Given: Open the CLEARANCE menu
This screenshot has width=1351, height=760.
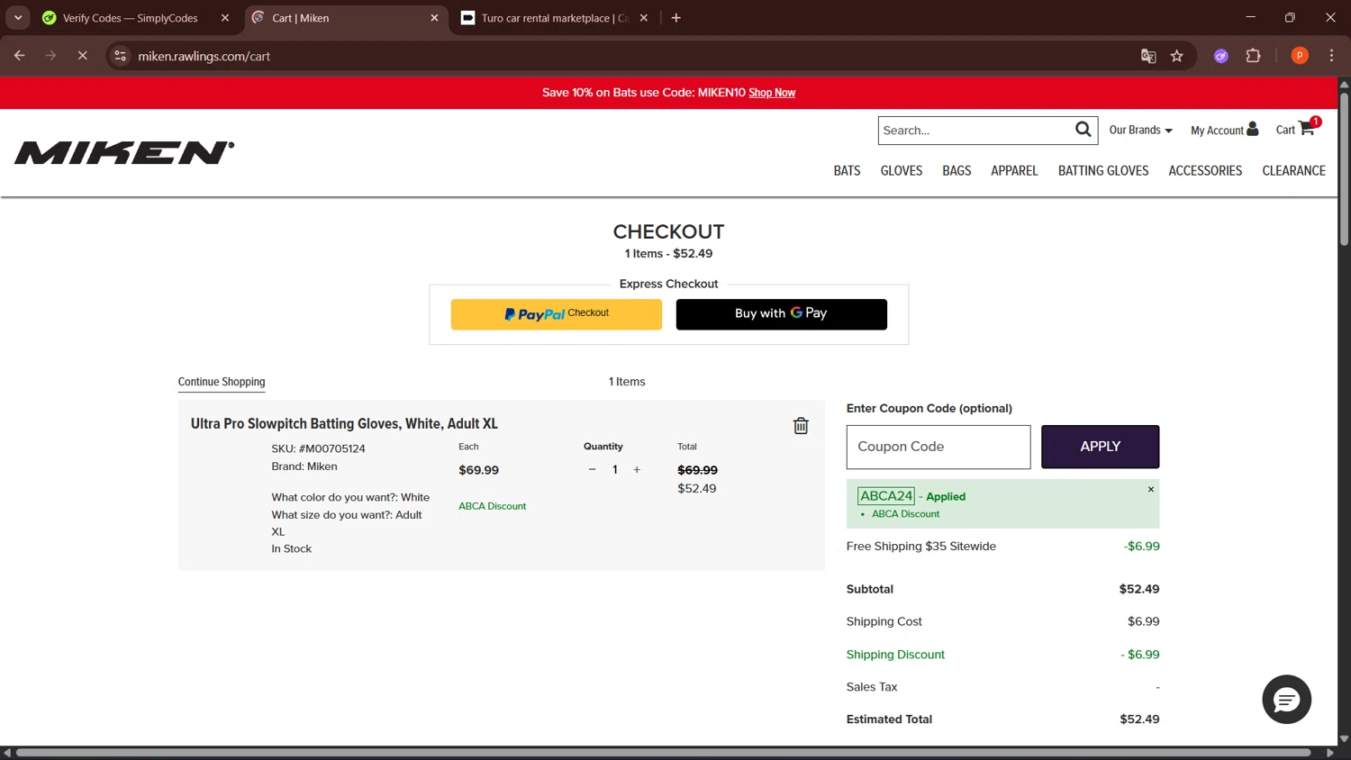Looking at the screenshot, I should coord(1293,170).
